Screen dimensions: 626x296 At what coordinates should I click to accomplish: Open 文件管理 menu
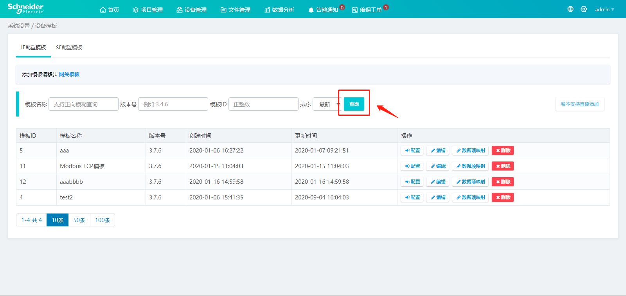[236, 10]
